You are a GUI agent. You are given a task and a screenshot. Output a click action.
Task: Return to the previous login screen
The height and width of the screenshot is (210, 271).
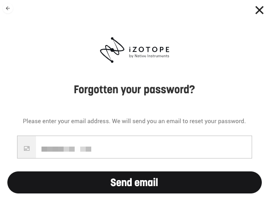pyautogui.click(x=8, y=8)
